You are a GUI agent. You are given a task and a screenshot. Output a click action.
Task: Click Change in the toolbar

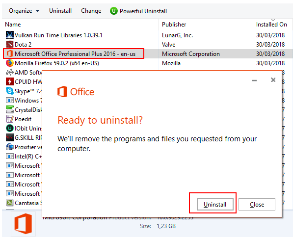coord(91,11)
